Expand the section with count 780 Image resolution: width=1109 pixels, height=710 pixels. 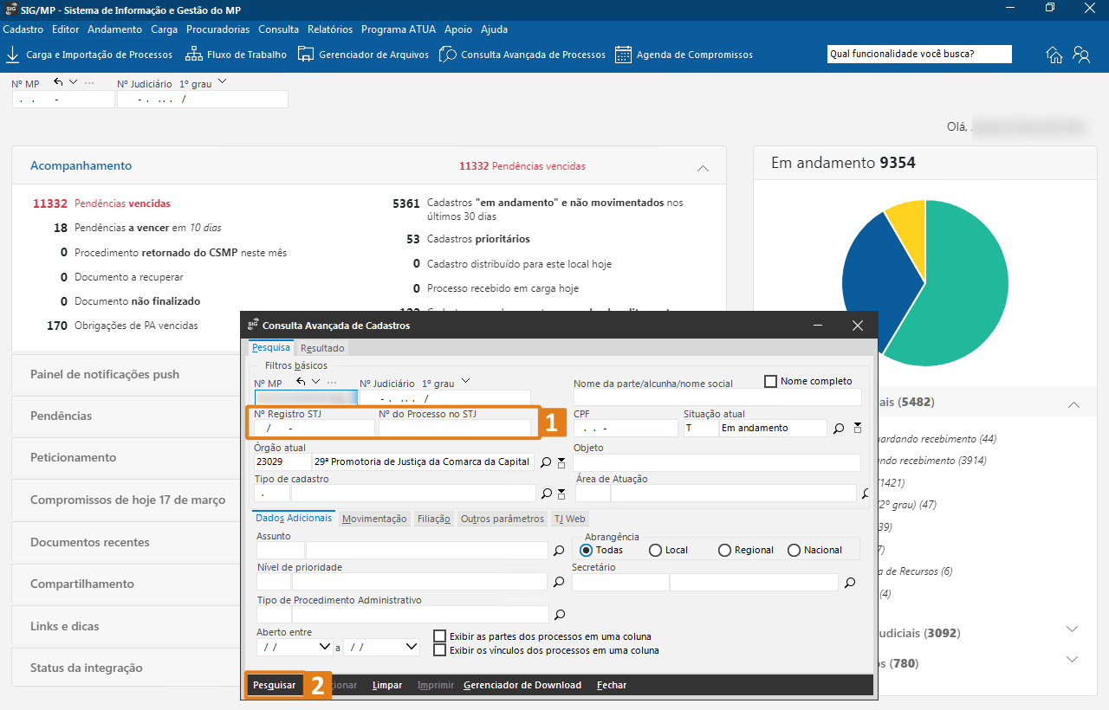coord(1073,660)
